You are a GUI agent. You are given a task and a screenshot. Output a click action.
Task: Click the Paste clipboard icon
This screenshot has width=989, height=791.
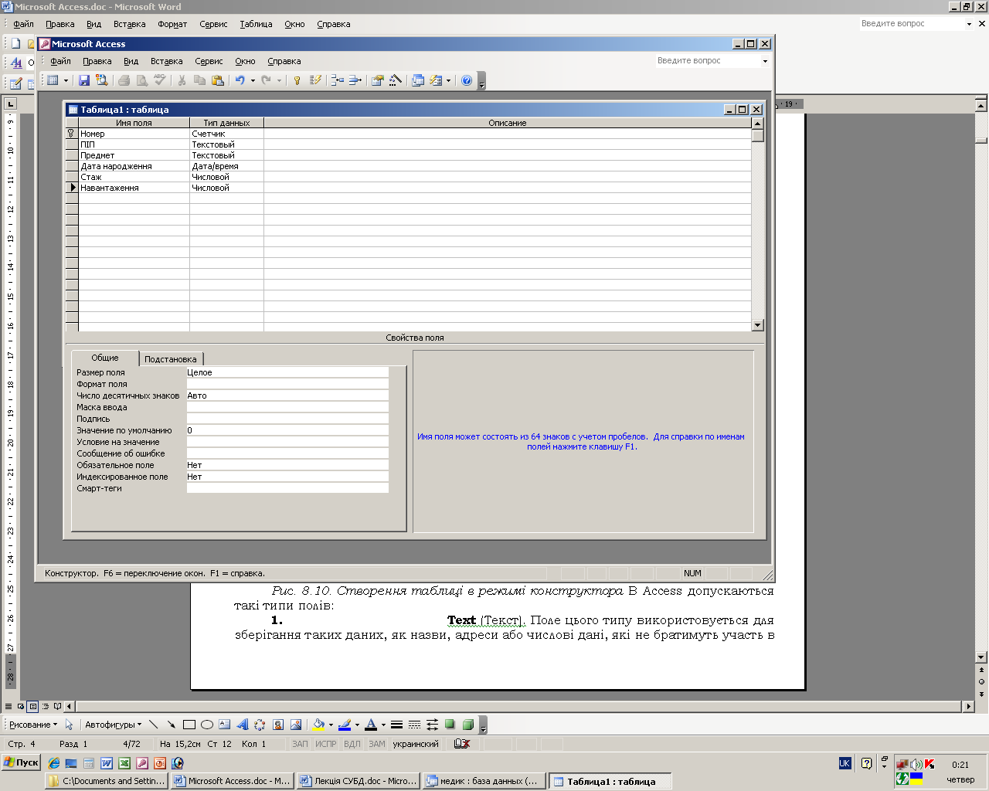pyautogui.click(x=218, y=80)
